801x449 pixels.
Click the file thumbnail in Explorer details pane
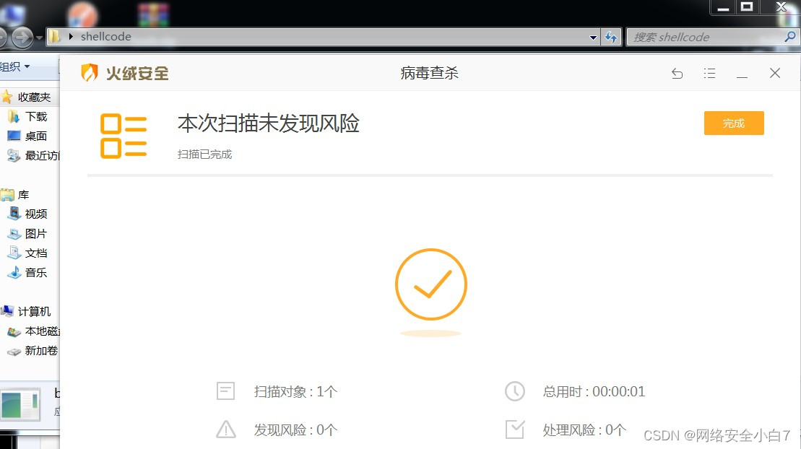20,404
